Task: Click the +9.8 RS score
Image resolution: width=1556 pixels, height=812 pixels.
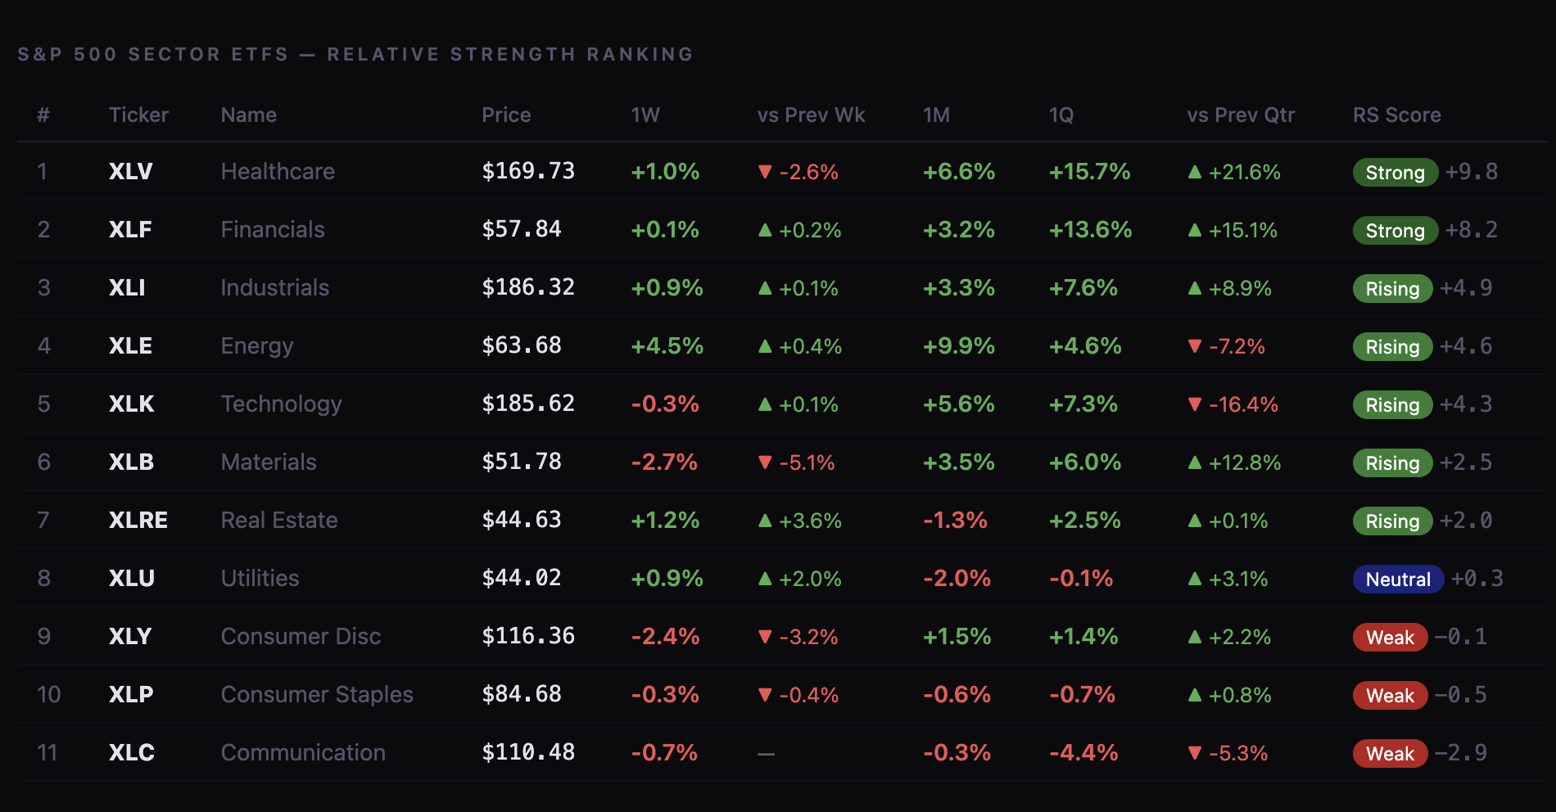Action: click(1472, 172)
